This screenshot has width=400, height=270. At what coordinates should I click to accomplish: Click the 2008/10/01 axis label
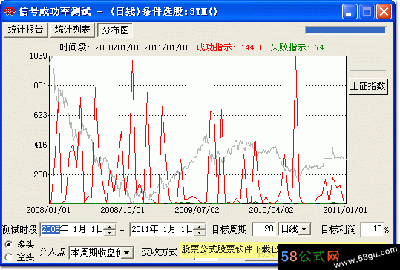[x=122, y=210]
